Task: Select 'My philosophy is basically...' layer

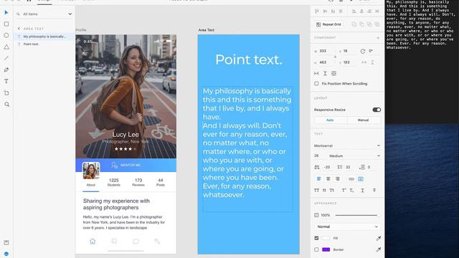Action: pyautogui.click(x=44, y=37)
